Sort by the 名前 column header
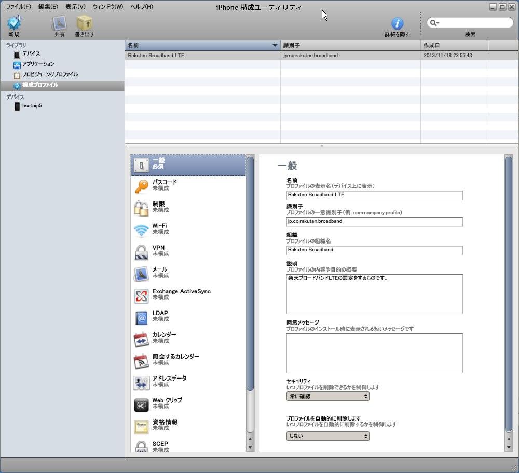 pos(202,45)
